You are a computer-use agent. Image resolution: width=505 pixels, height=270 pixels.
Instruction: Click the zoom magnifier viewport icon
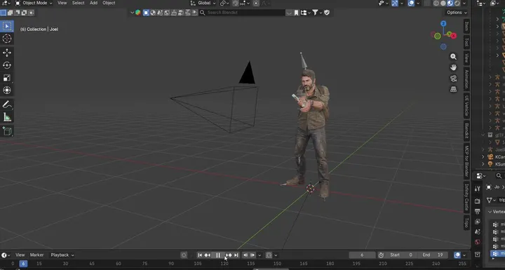(x=454, y=57)
